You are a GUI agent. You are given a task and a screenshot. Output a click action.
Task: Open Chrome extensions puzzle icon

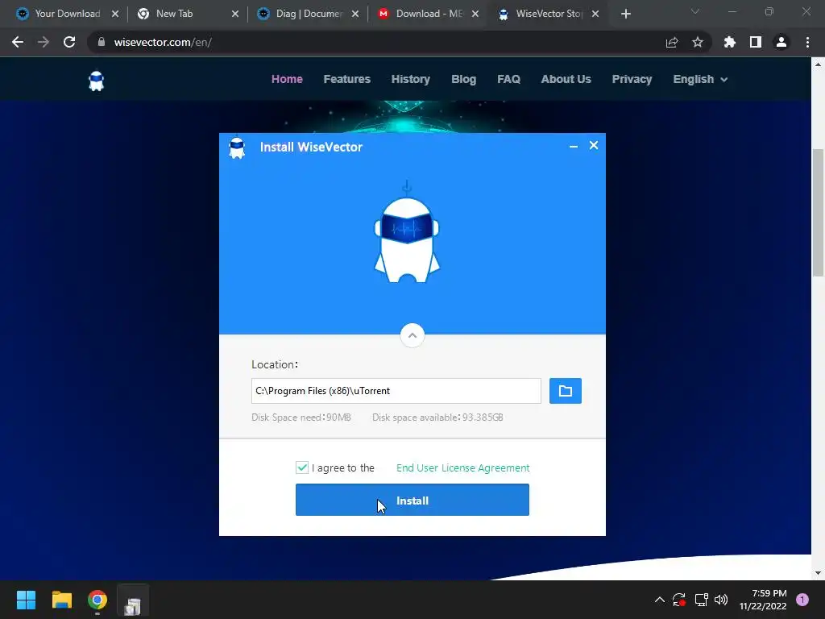coord(729,42)
